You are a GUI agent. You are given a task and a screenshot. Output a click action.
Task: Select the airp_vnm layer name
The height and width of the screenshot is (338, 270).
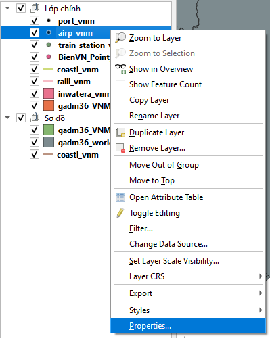point(75,33)
